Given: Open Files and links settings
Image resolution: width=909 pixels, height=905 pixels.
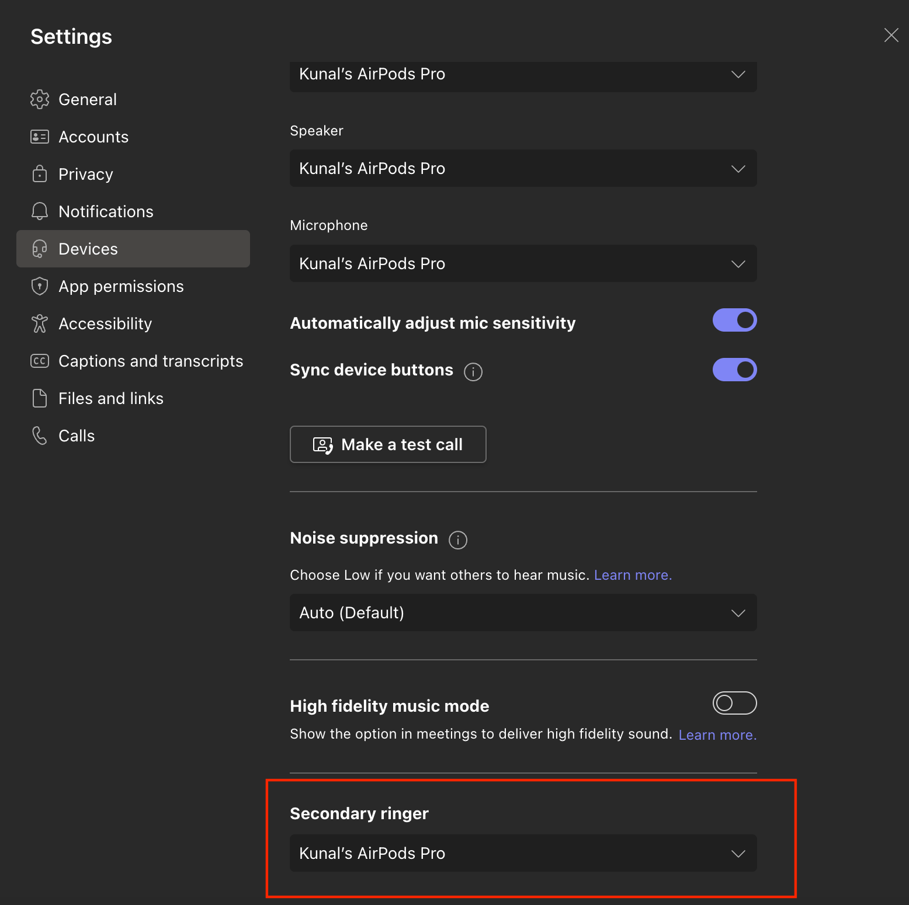Looking at the screenshot, I should (133, 398).
